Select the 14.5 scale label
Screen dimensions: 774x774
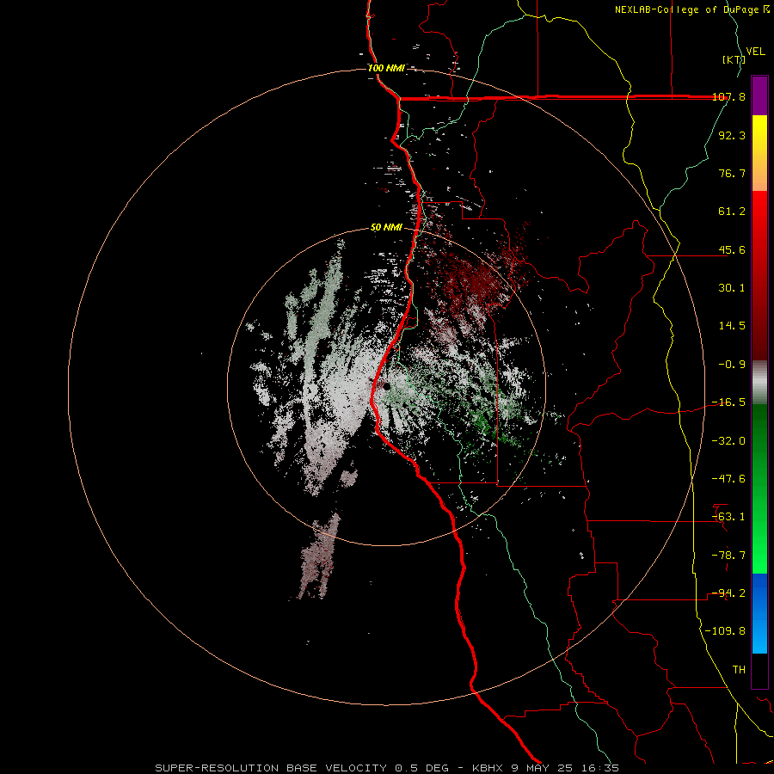tap(732, 326)
